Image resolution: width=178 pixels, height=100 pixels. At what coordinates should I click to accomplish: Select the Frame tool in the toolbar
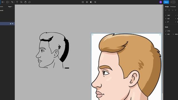tap(3, 2)
